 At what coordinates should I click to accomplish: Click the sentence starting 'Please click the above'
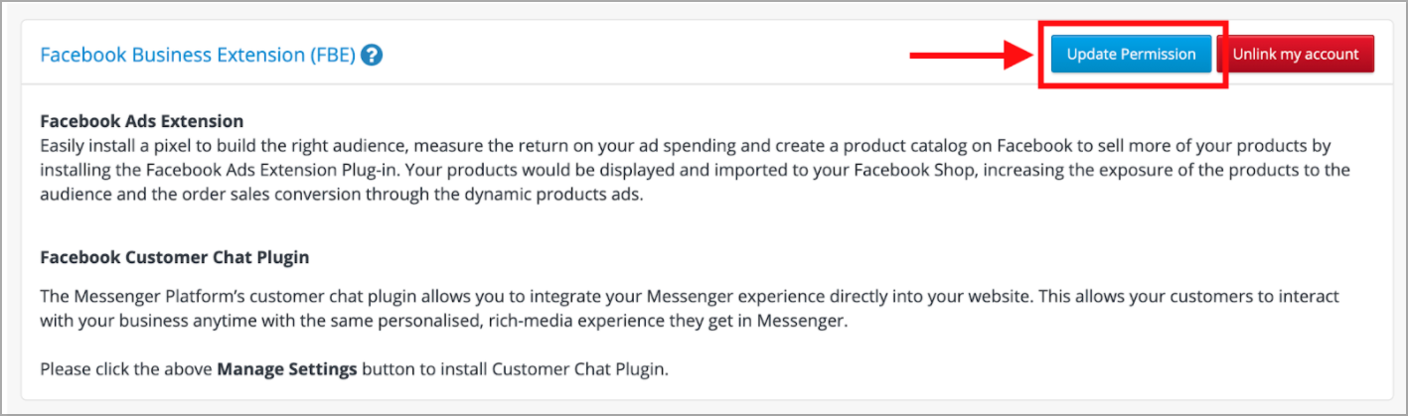point(355,370)
